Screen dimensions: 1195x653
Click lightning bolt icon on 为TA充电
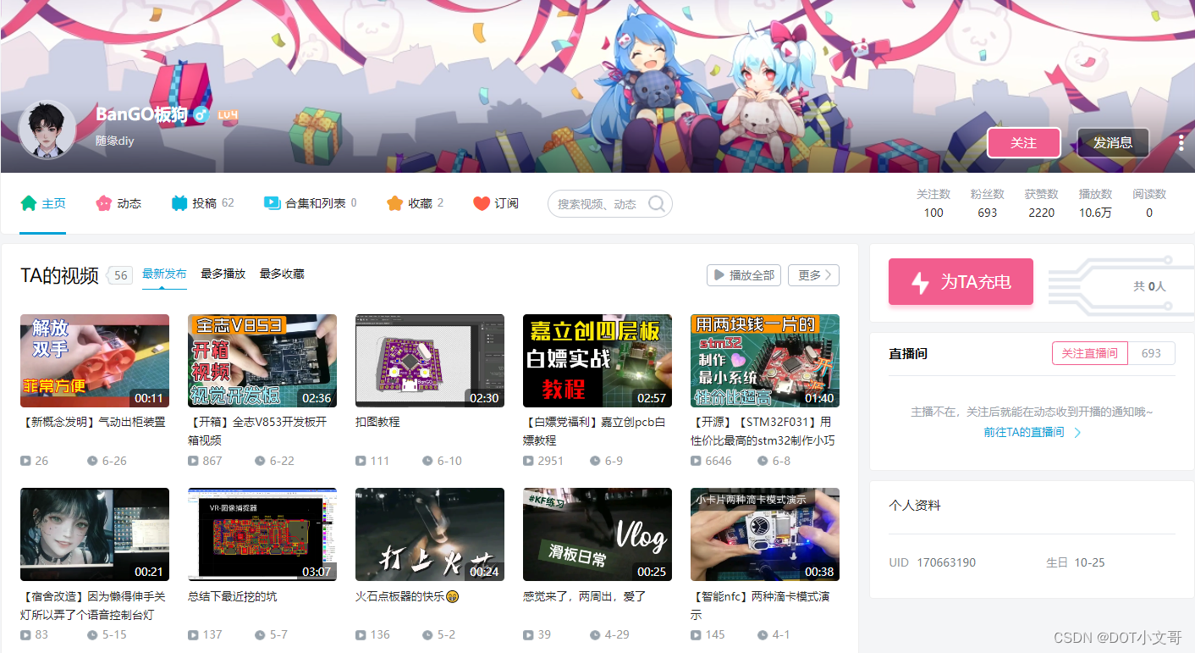(x=920, y=282)
